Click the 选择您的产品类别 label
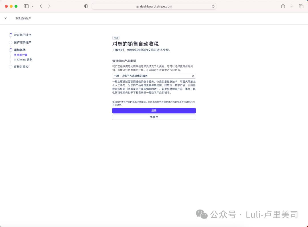308x227 pixels. point(124,61)
